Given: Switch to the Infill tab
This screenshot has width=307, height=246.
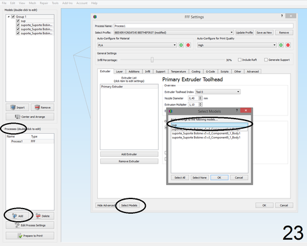Looking at the screenshot, I should pos(148,72).
